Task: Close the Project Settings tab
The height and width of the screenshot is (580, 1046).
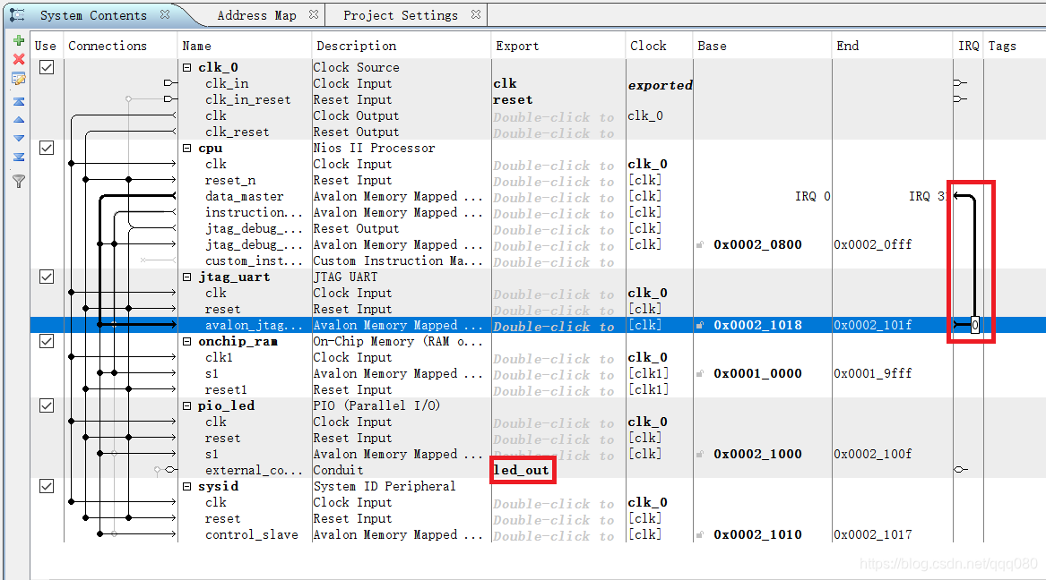Action: (x=476, y=14)
